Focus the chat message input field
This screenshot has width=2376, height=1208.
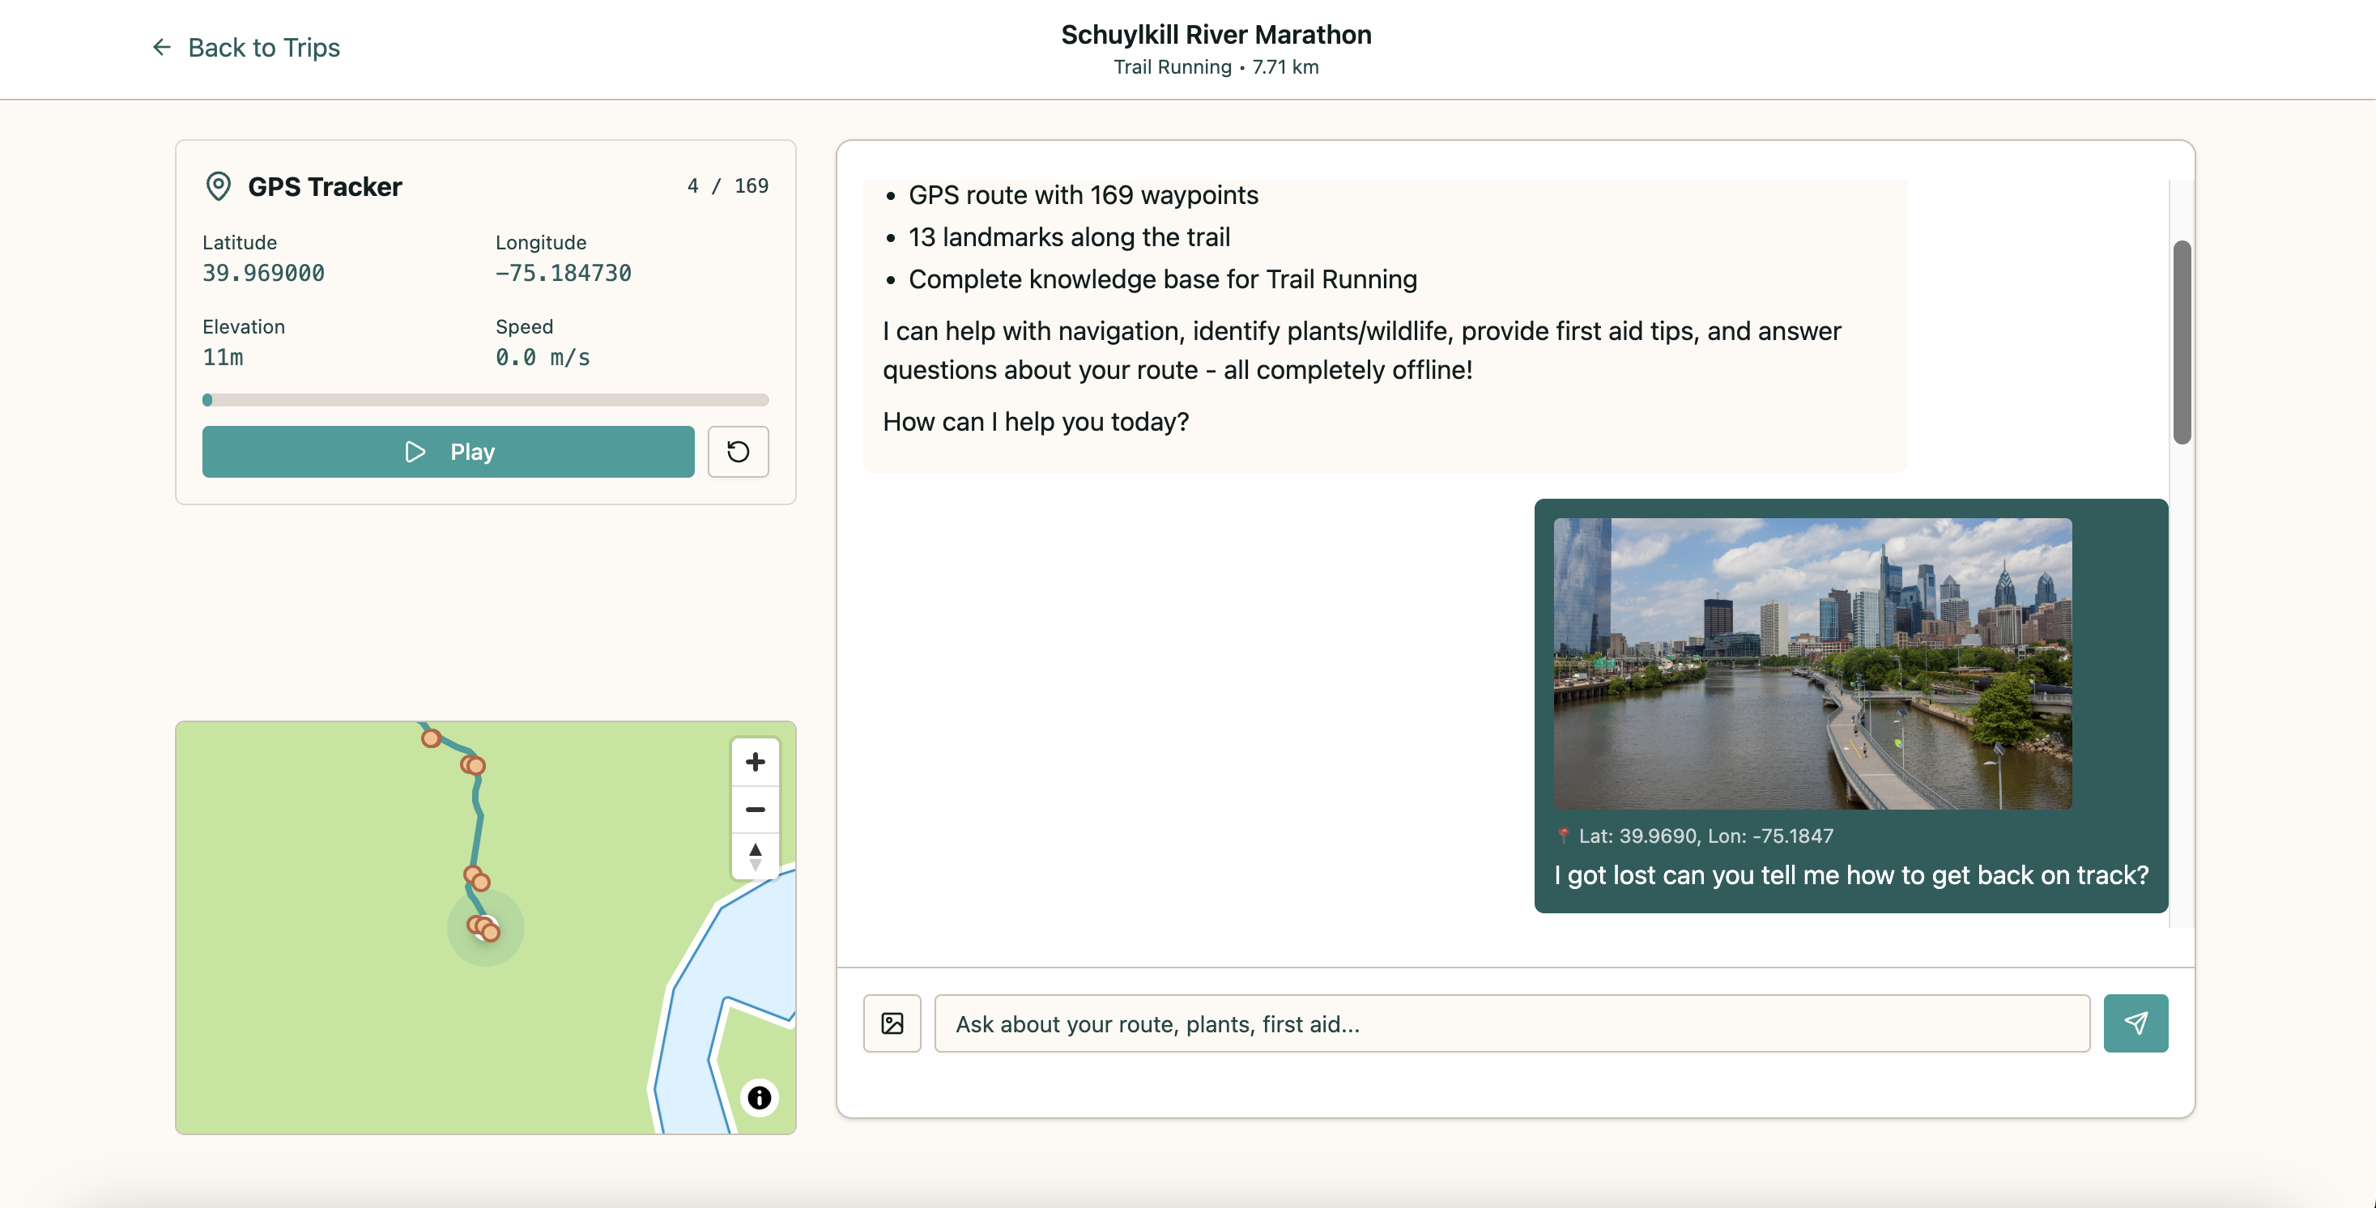[1511, 1023]
